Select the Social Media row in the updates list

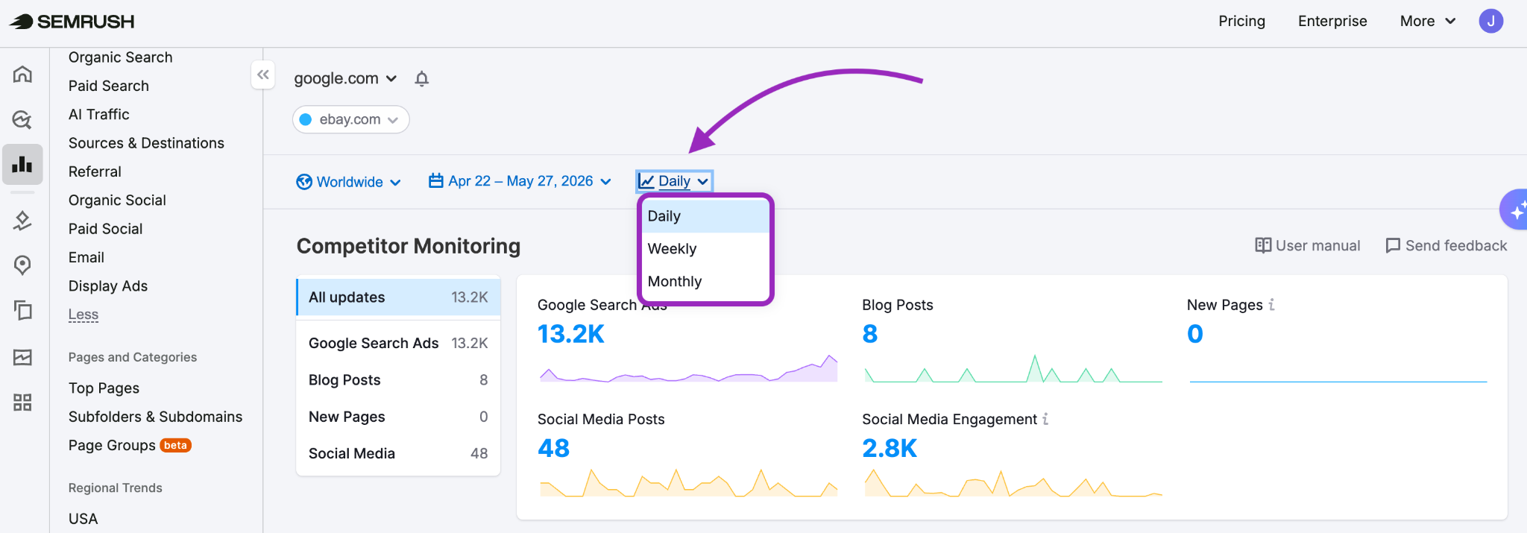[x=398, y=453]
